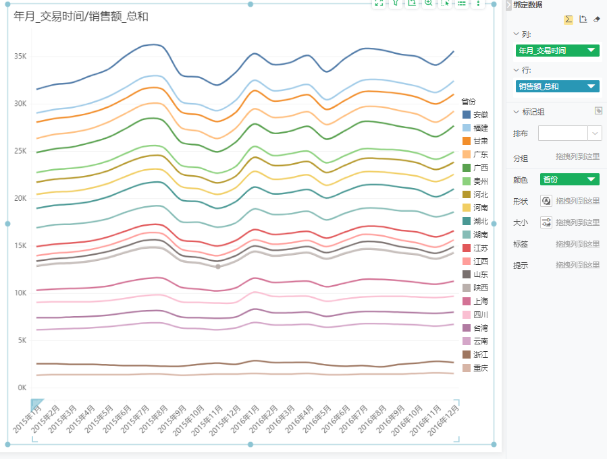This screenshot has width=607, height=459.
Task: Open the three-dot more options menu
Action: click(x=478, y=3)
